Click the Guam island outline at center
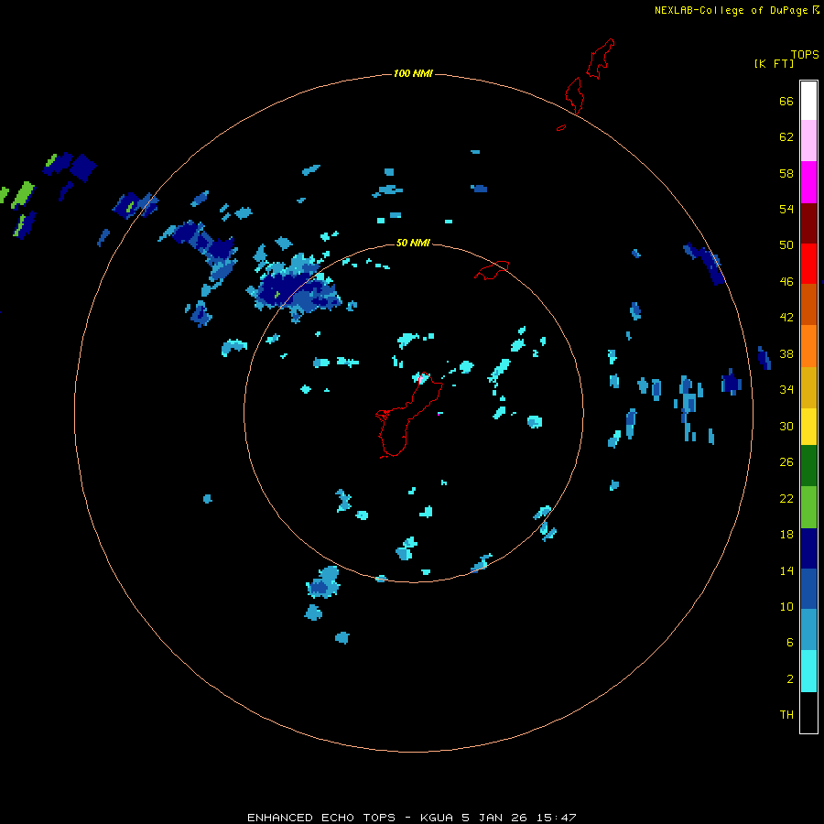Viewport: 824px width, 824px height. pos(407,415)
